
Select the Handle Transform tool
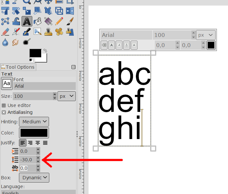48,10
